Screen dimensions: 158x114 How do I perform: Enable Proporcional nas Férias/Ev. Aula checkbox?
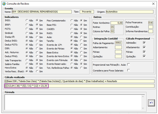coord(128,64)
